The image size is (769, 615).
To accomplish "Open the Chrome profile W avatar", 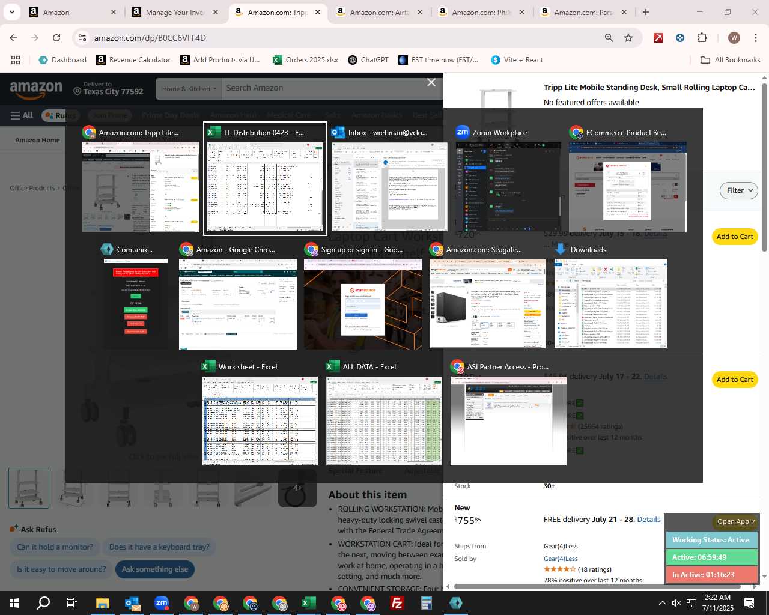I will 734,38.
